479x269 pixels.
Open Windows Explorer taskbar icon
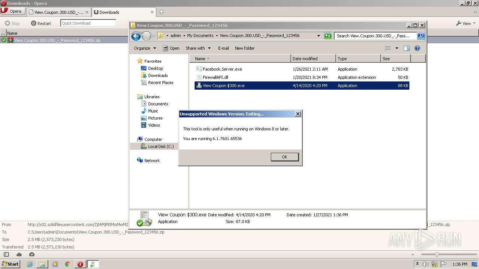42,264
